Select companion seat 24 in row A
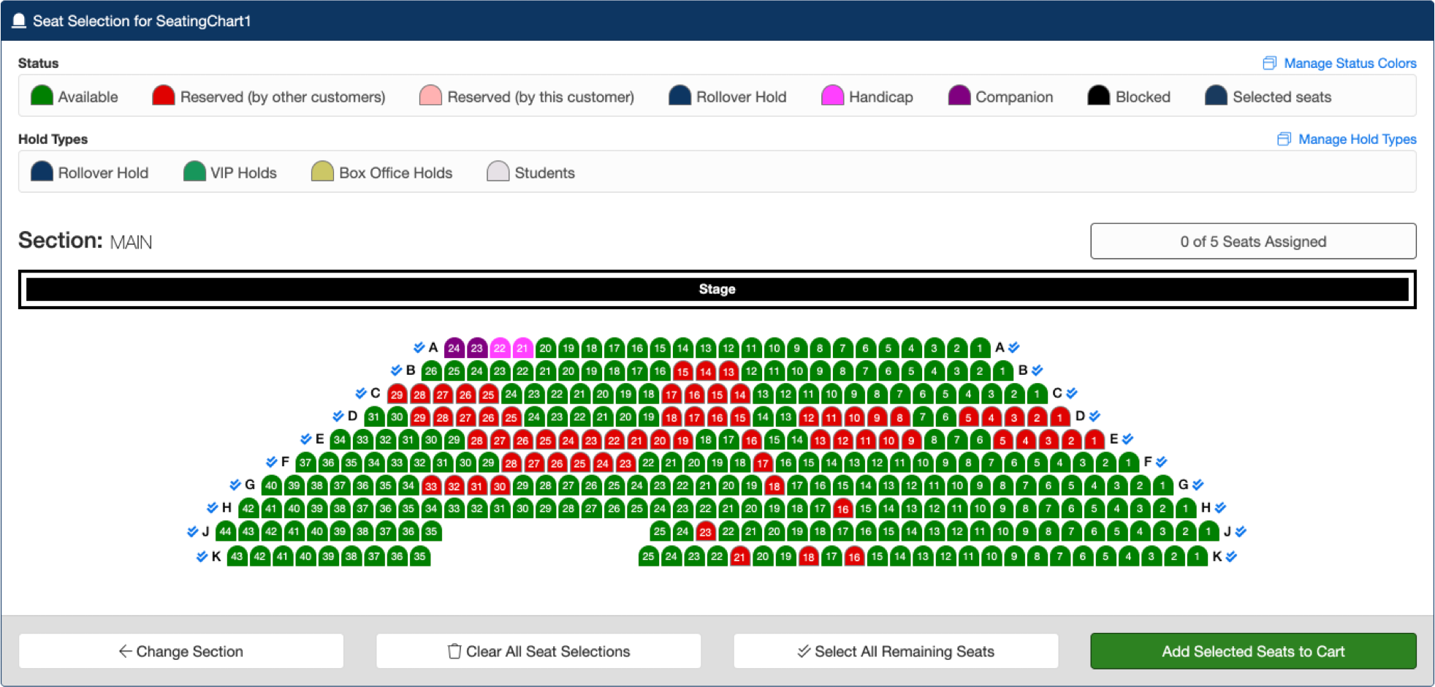 pyautogui.click(x=454, y=348)
